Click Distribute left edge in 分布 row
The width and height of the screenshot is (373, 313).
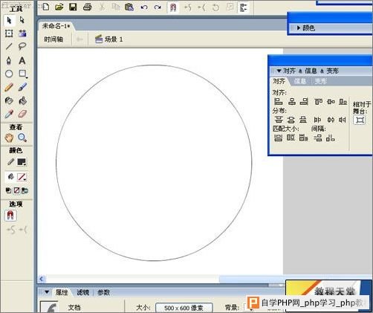click(x=317, y=120)
